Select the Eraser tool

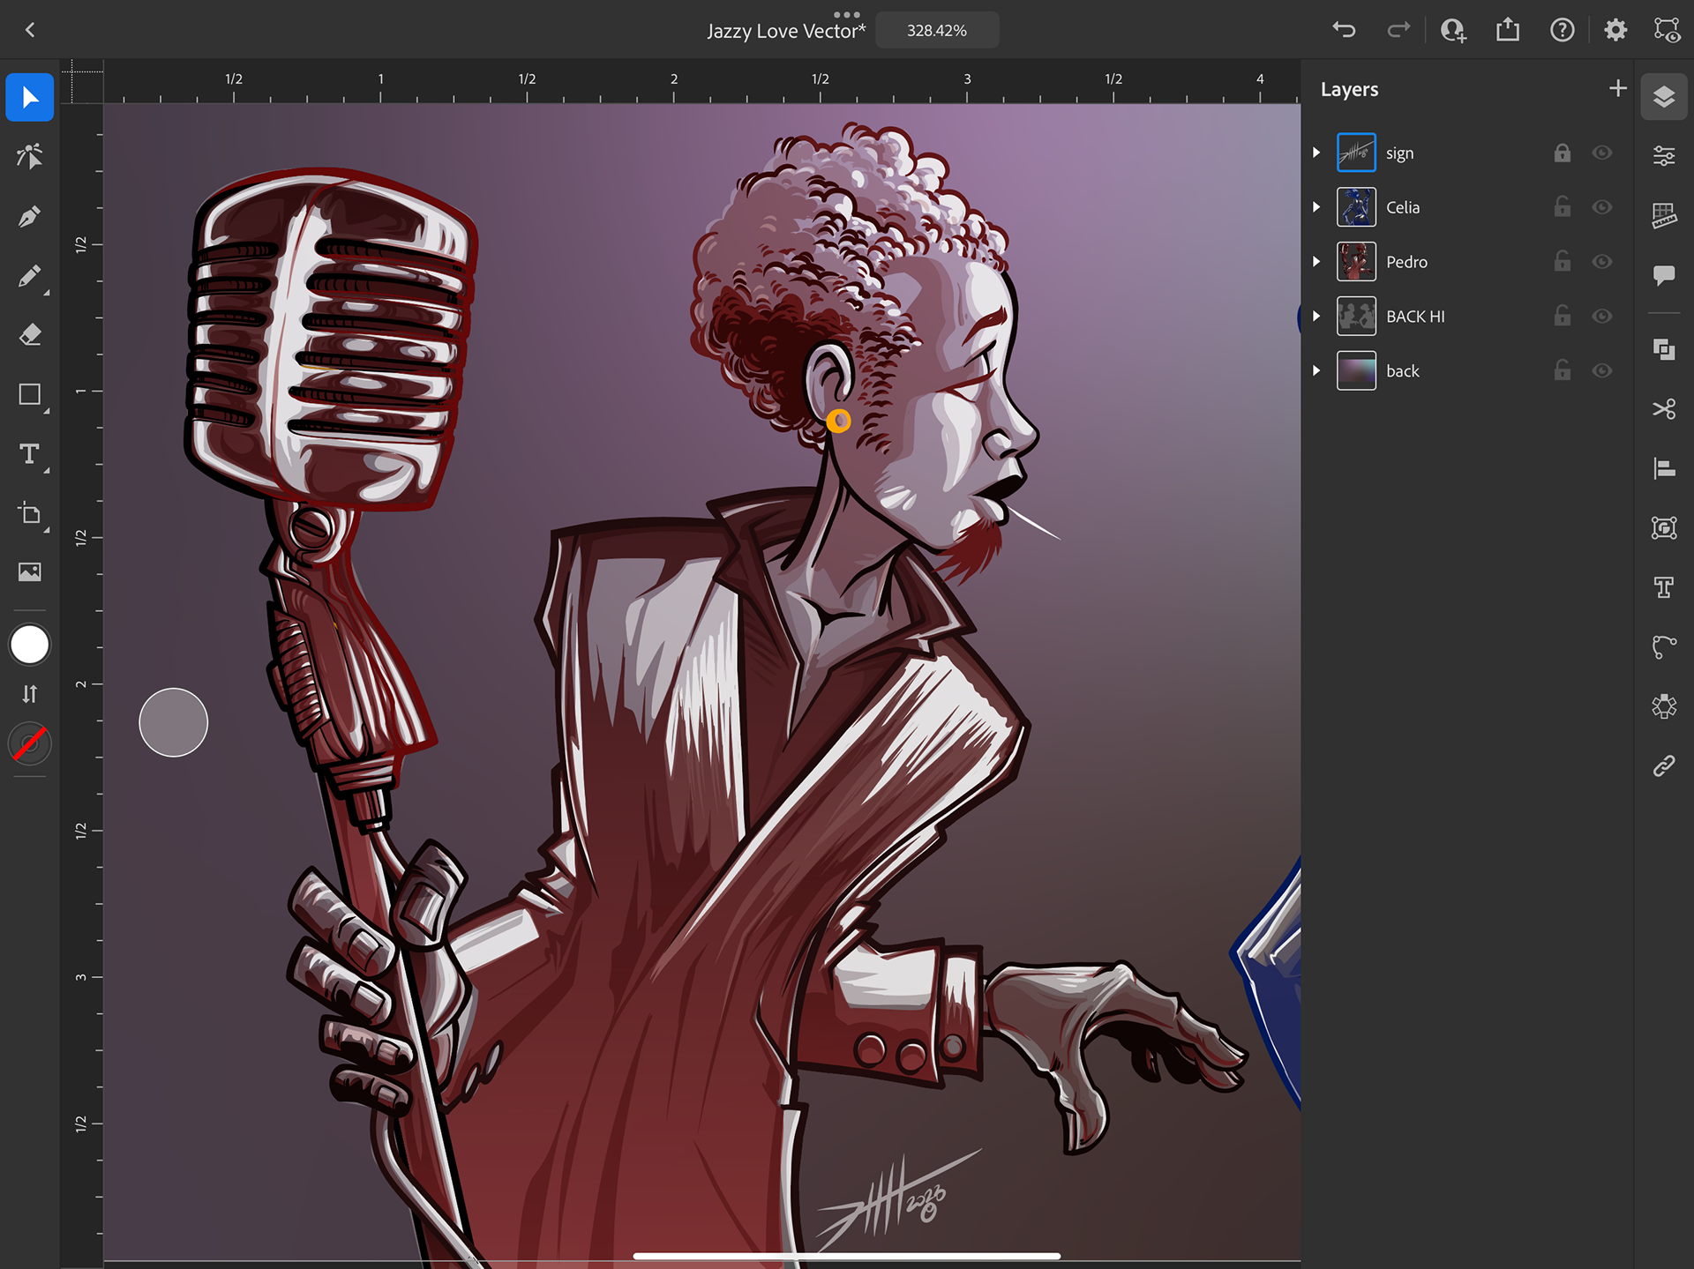pos(30,335)
